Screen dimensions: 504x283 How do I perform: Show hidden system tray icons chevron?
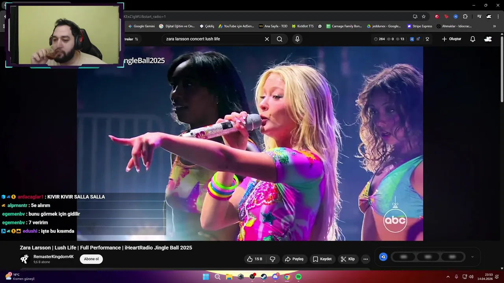click(x=448, y=277)
